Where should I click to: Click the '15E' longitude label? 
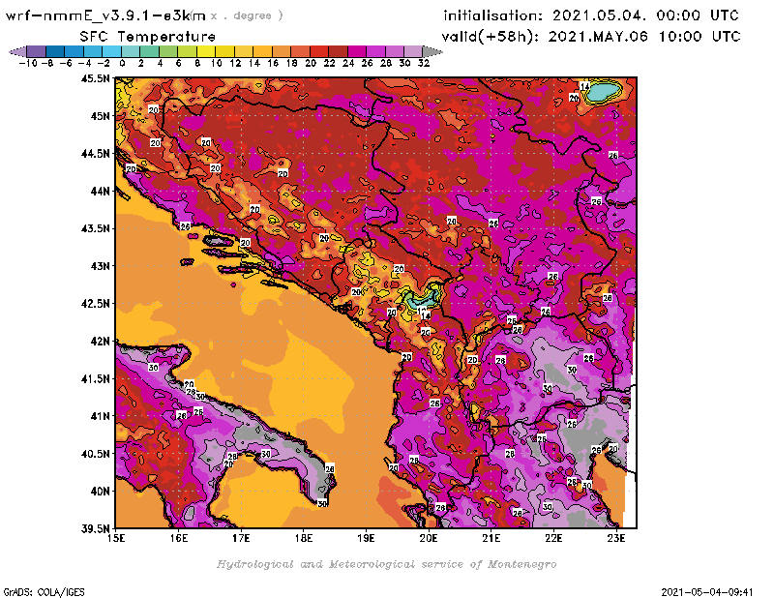[116, 538]
